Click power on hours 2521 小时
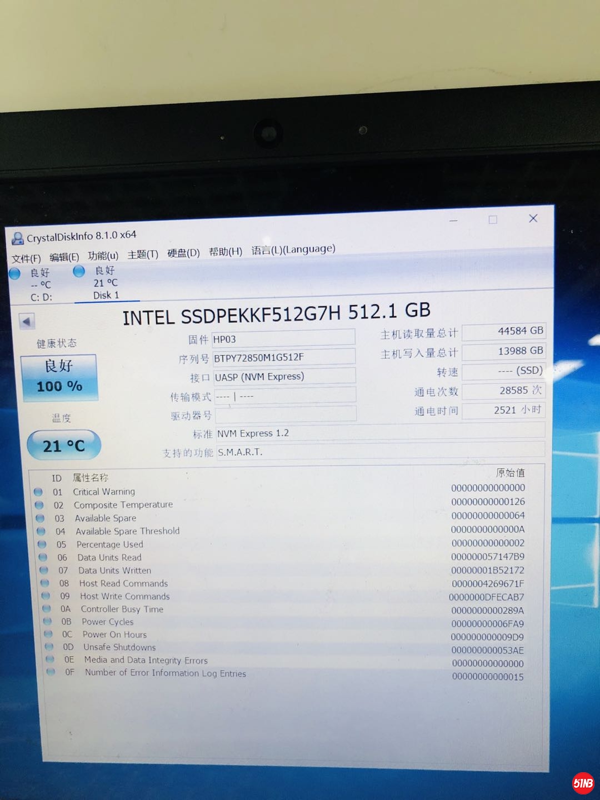 point(504,410)
